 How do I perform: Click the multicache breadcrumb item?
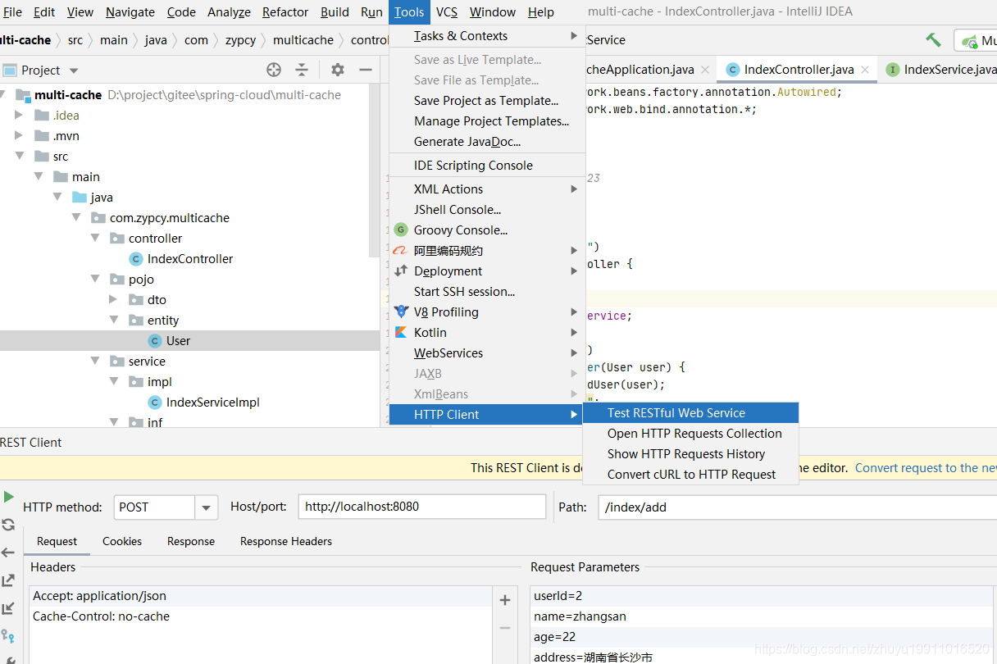(x=303, y=40)
